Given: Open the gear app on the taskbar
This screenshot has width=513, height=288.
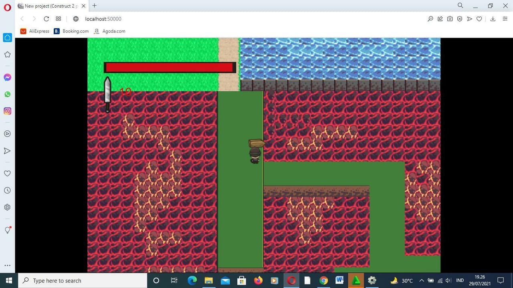Looking at the screenshot, I should tap(372, 280).
